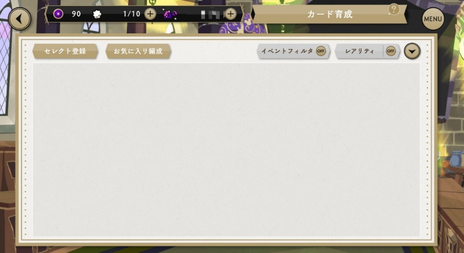Tap the white puffball stamina icon
This screenshot has height=253, width=464.
click(x=97, y=14)
